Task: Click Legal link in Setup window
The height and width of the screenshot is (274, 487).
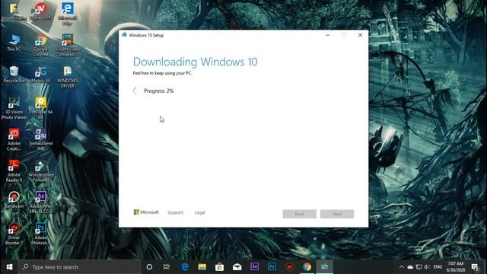Action: [199, 212]
